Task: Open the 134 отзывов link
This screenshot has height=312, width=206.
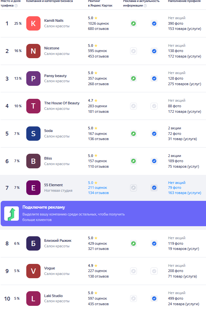Action: (x=98, y=193)
